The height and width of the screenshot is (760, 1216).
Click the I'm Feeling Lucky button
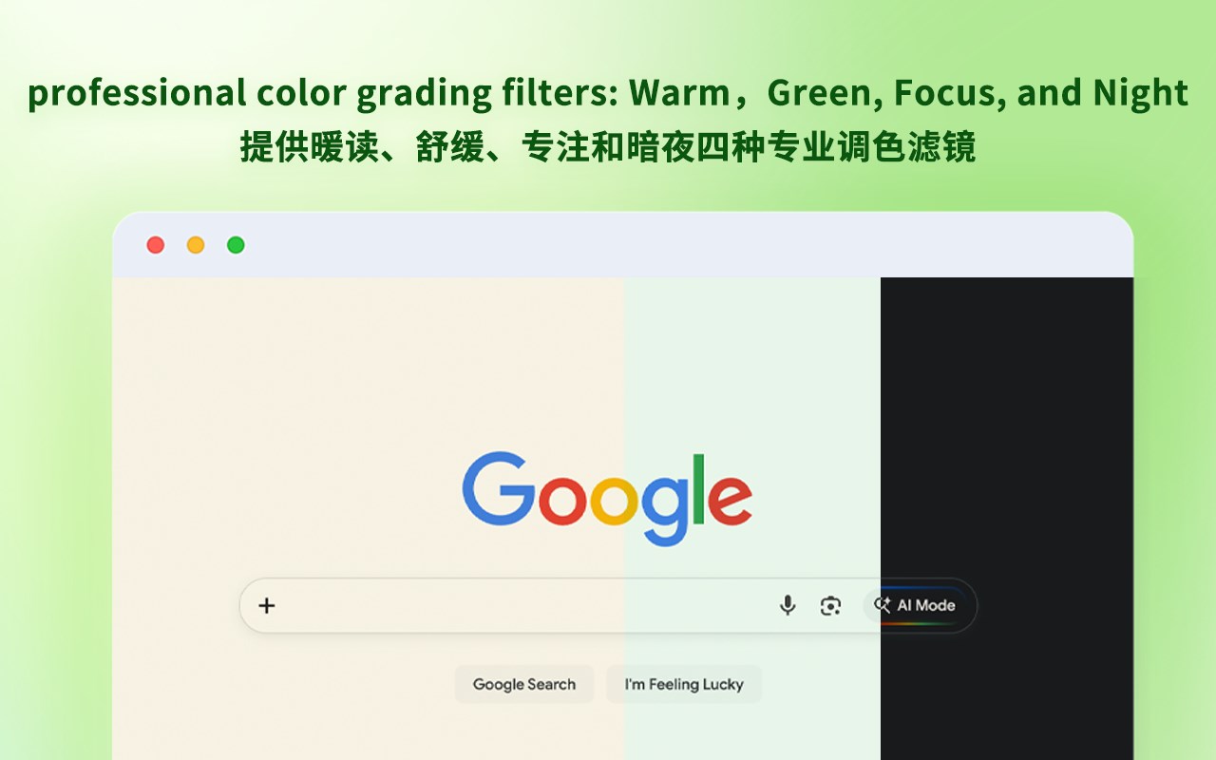click(684, 684)
